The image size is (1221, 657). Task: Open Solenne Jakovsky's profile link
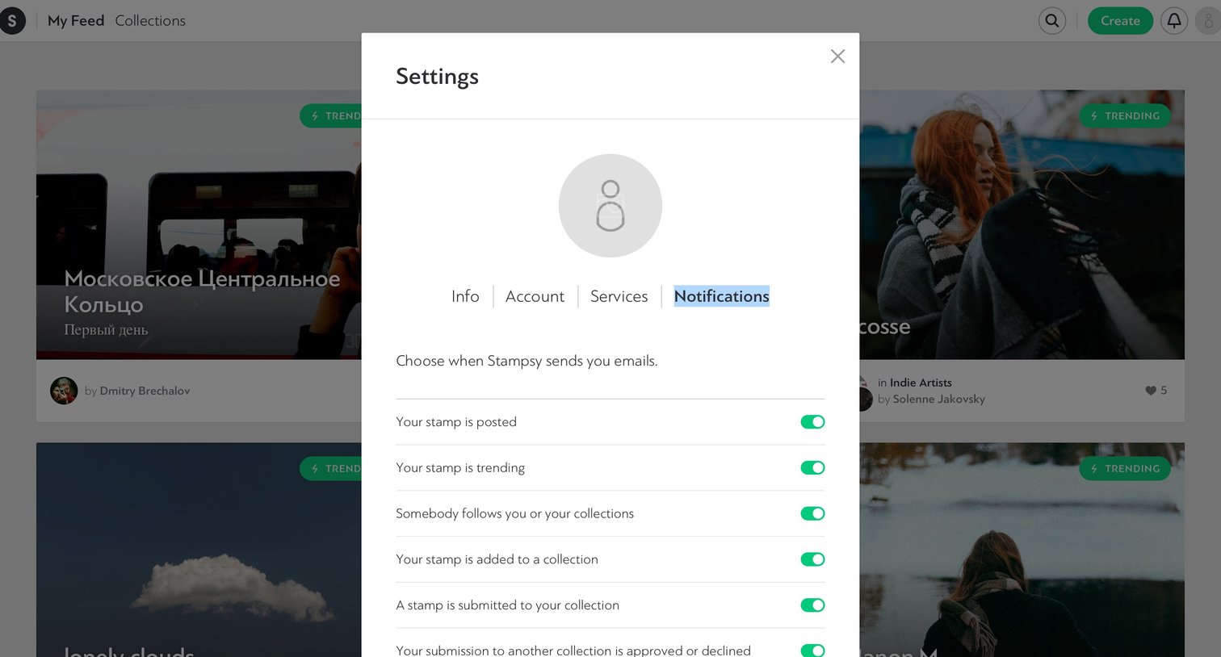pyautogui.click(x=938, y=399)
